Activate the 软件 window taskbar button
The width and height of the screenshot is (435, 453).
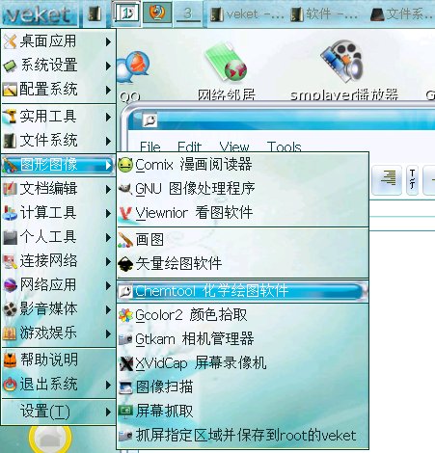(x=324, y=14)
